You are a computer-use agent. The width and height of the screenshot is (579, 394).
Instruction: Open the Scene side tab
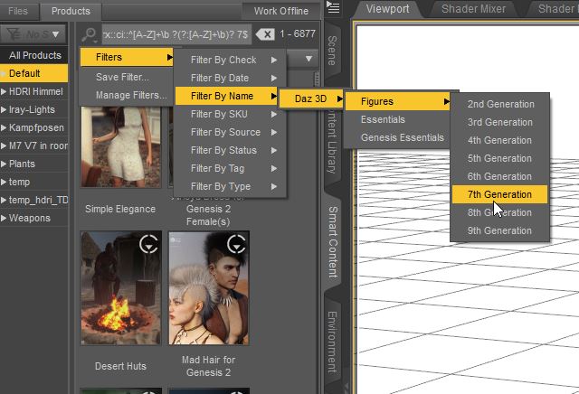(x=332, y=51)
